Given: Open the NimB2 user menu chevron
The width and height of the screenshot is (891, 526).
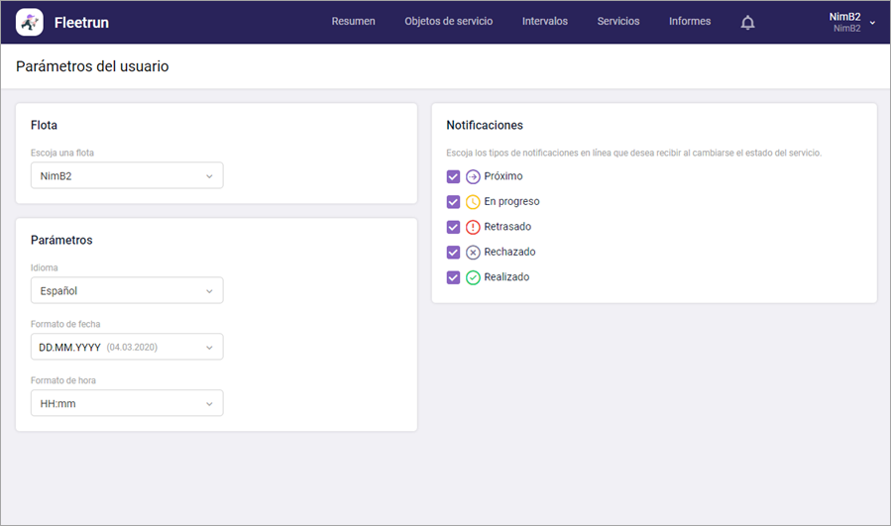Looking at the screenshot, I should point(872,23).
